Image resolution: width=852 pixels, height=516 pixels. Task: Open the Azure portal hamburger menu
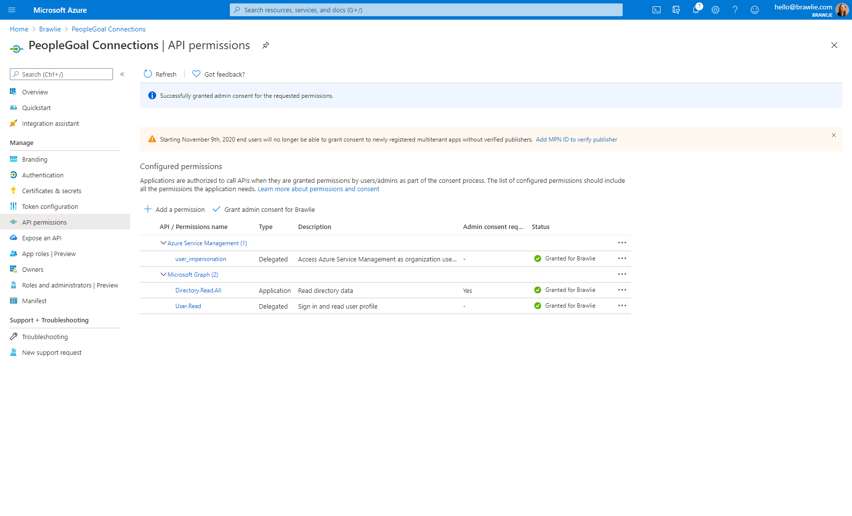12,10
